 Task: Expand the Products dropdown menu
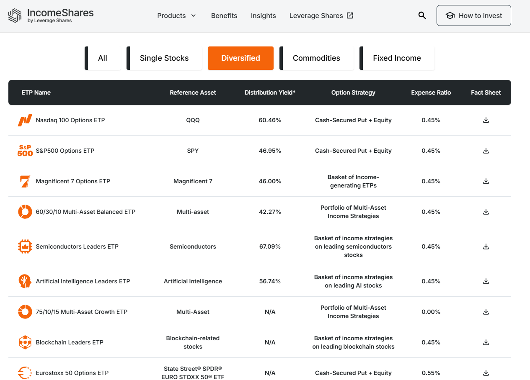176,15
